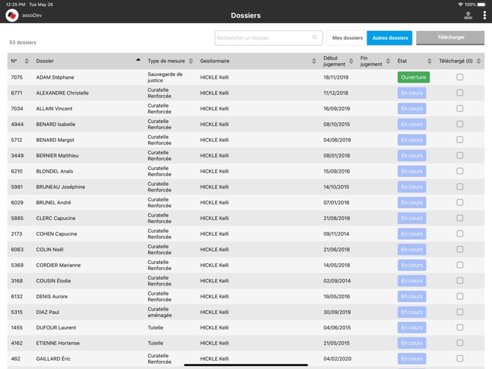Check the BRUNEAU Joséphine checkbox

tap(460, 186)
